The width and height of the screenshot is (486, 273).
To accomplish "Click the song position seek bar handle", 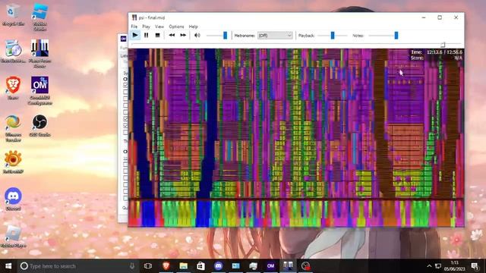I will 443,45.
